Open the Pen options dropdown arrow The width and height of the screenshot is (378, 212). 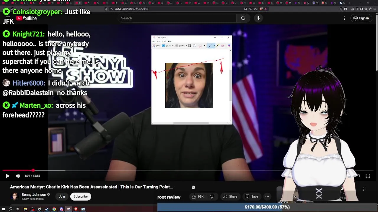click(214, 46)
